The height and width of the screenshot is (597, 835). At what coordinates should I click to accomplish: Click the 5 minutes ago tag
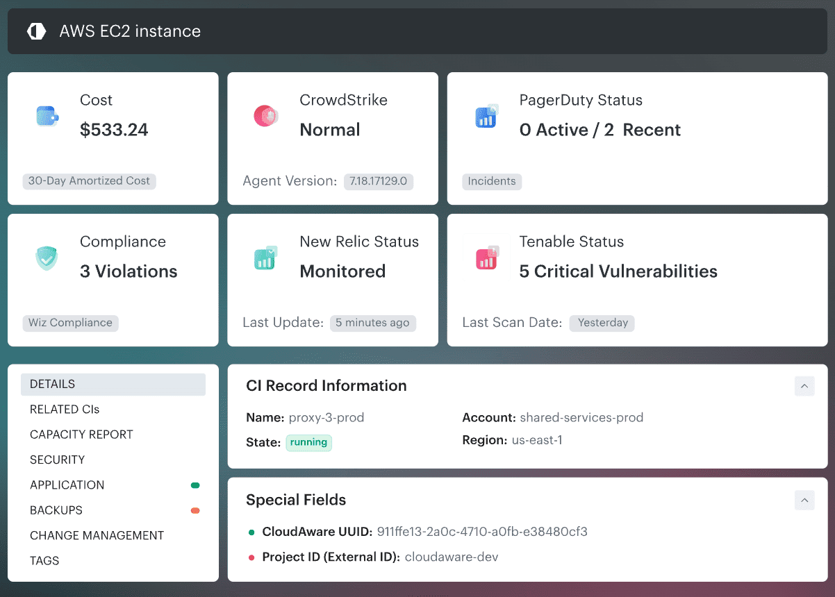372,323
